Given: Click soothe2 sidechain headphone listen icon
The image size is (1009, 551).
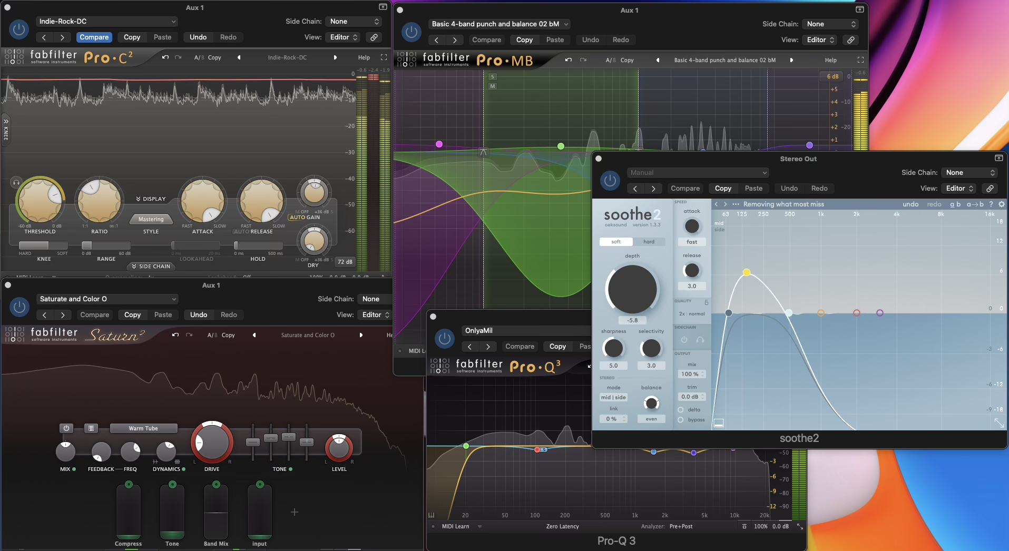Looking at the screenshot, I should point(700,340).
